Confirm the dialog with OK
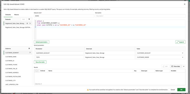This screenshot has height=94, width=190. tap(181, 90)
